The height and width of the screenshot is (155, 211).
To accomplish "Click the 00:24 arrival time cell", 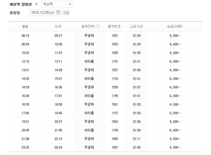I will click(58, 147).
